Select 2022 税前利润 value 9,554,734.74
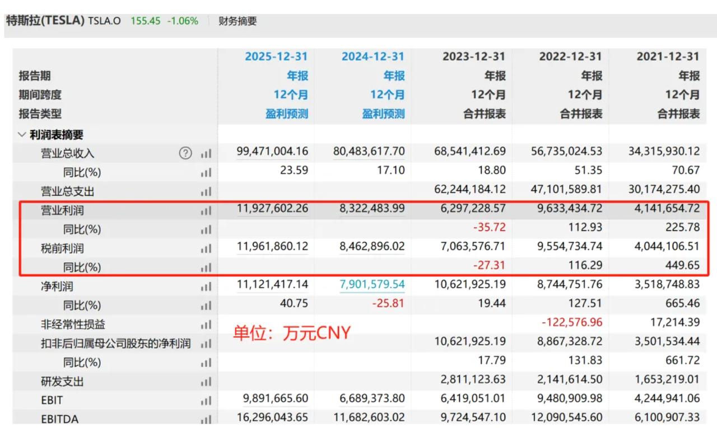This screenshot has width=717, height=428. [x=571, y=246]
